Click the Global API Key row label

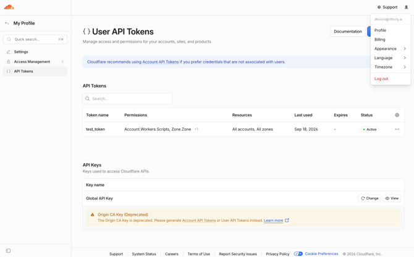[99, 198]
